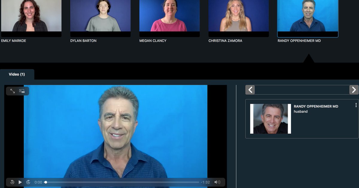359x188 pixels.
Task: Go to next item with right arrow
Action: point(354,90)
